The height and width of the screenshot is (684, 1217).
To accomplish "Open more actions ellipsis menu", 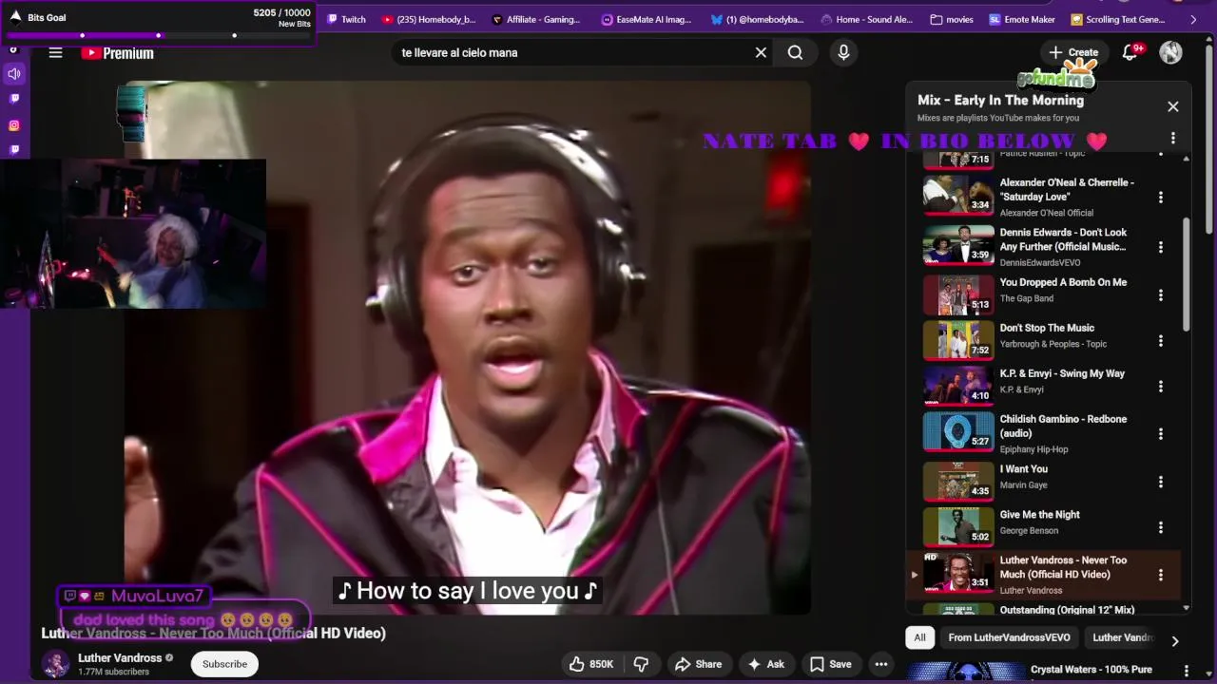I will coord(881,664).
